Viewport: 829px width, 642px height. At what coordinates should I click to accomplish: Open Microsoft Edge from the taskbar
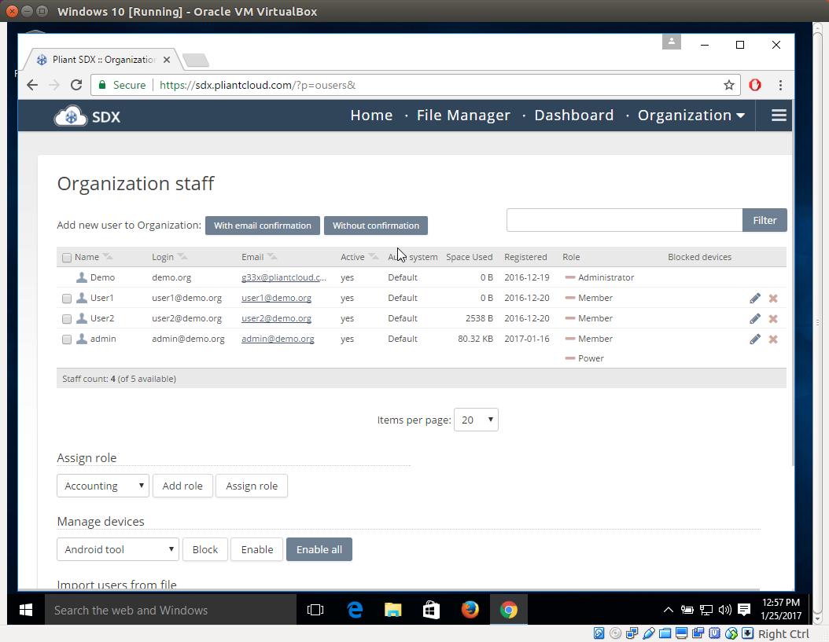(x=356, y=611)
